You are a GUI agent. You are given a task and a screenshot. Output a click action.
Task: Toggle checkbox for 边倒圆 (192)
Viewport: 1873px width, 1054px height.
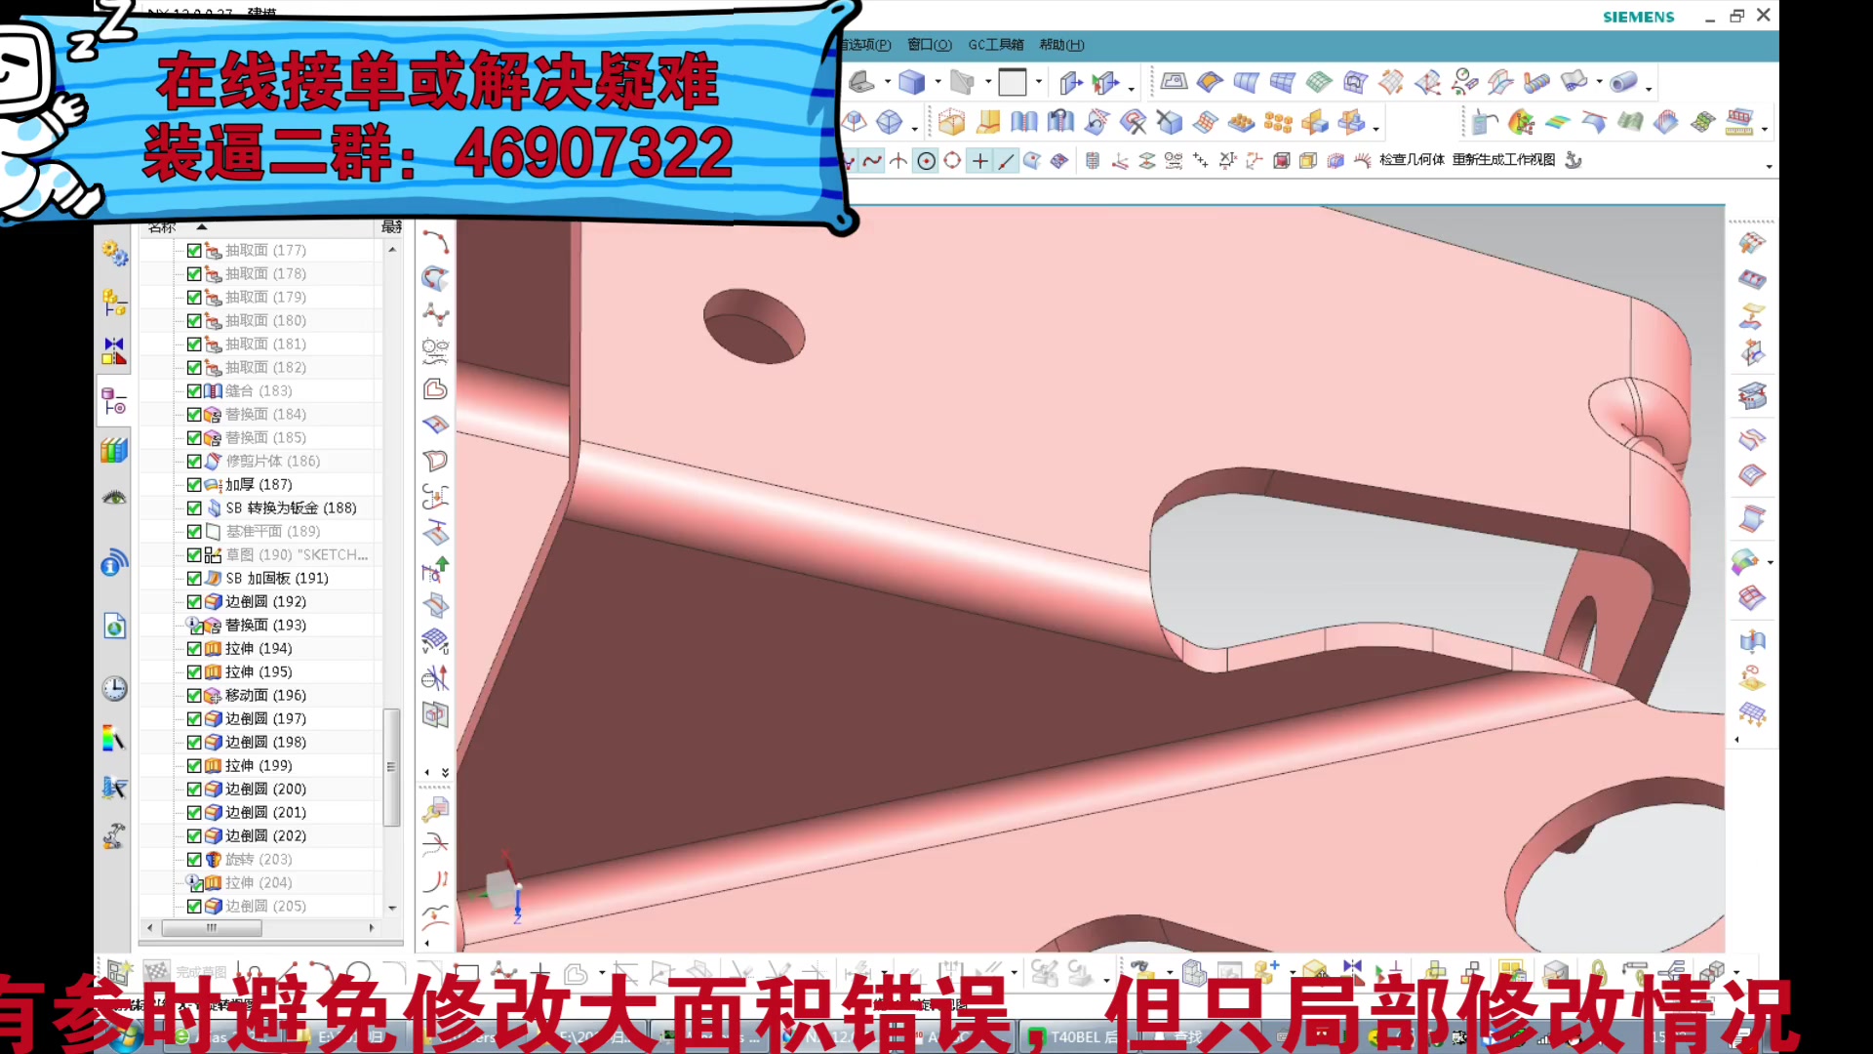click(x=194, y=602)
